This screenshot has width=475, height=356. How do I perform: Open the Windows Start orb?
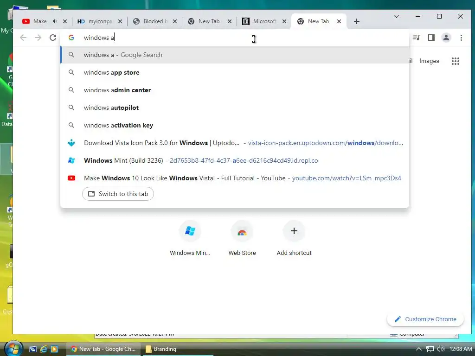[13, 348]
